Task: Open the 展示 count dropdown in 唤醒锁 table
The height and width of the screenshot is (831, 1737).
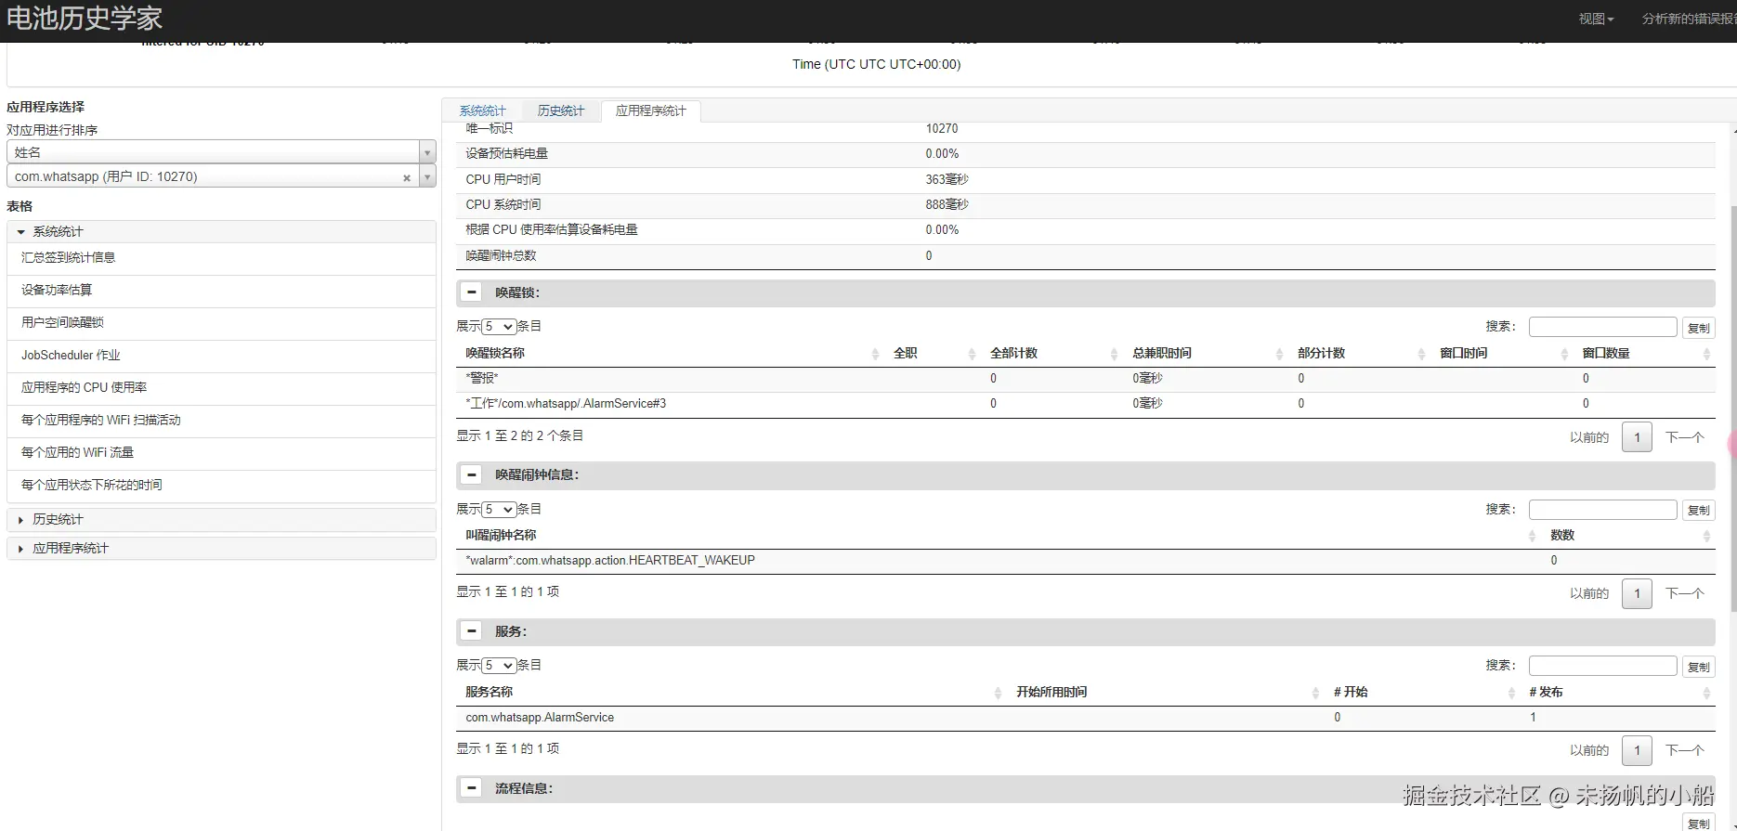Action: click(499, 327)
